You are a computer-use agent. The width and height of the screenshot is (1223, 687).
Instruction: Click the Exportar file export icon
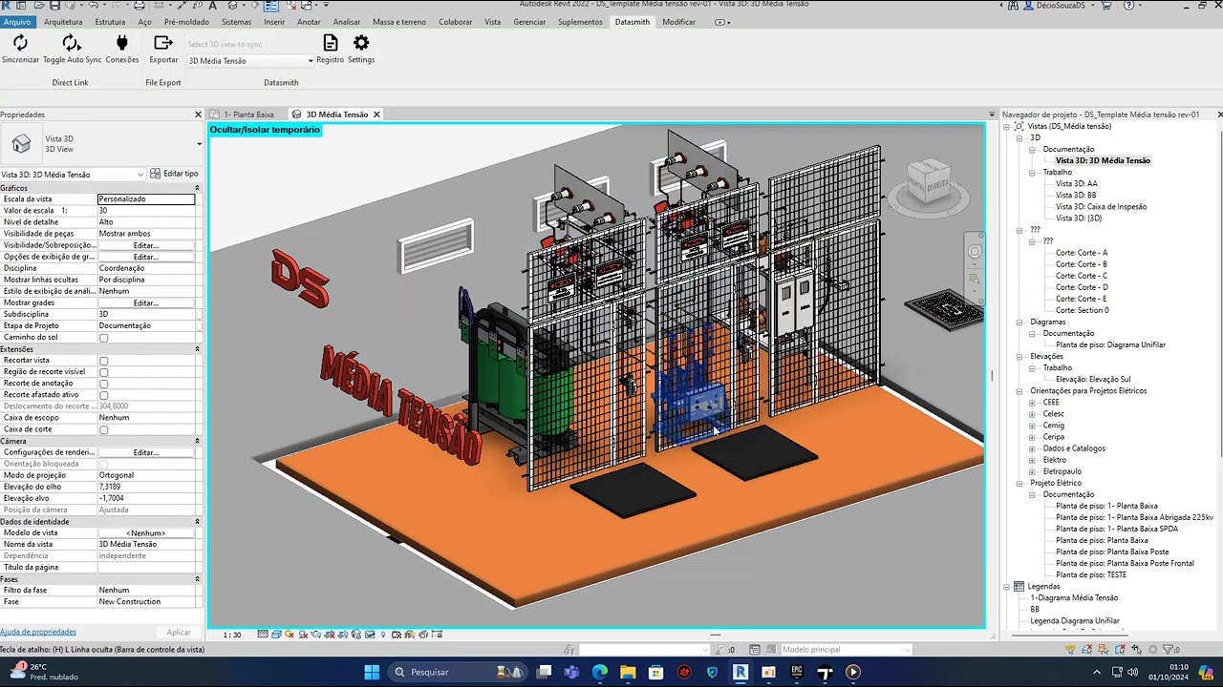pyautogui.click(x=163, y=43)
